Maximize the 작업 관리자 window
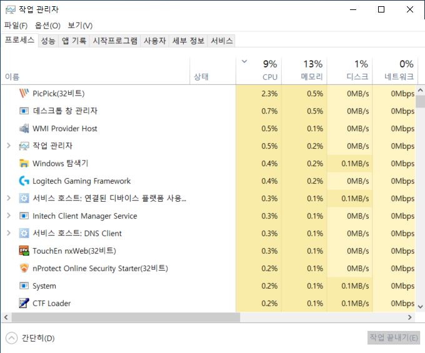 click(381, 10)
